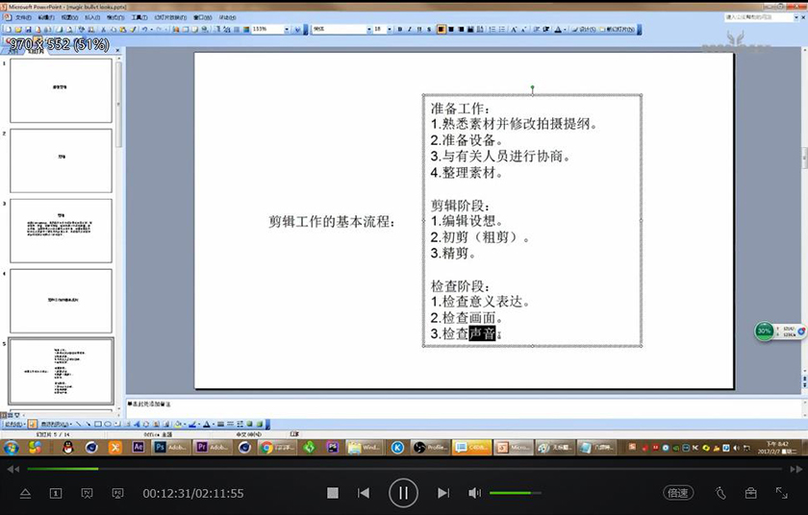Click the Format Painter brush icon

click(133, 30)
